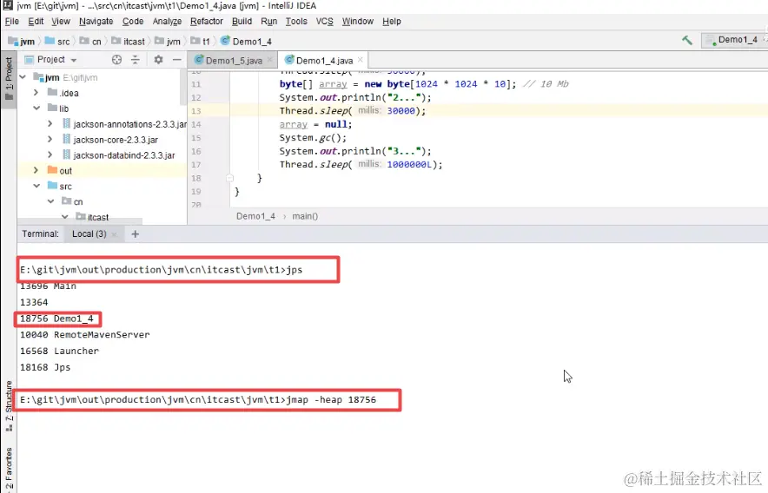The image size is (768, 493).
Task: Open the File menu
Action: click(12, 22)
